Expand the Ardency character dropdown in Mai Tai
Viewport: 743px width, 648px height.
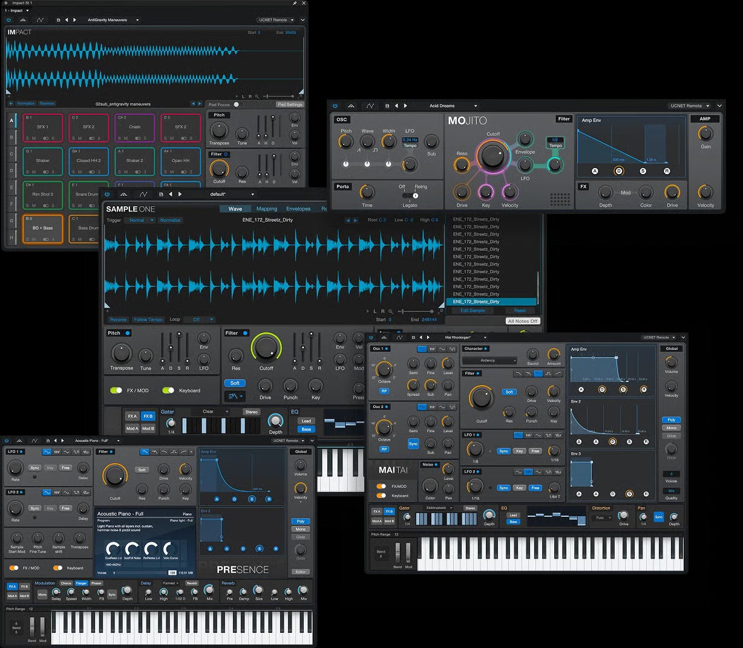pyautogui.click(x=490, y=360)
